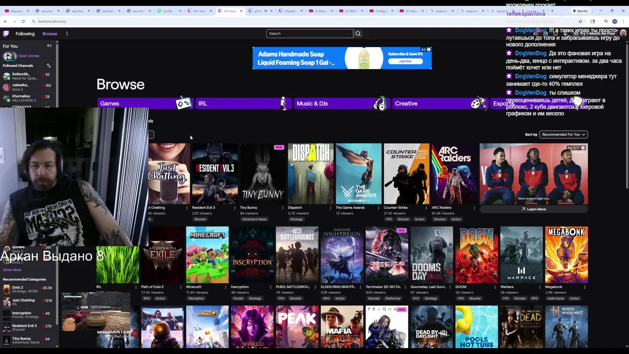629x354 pixels.
Task: Open the Following tab in Twitch nav
Action: pos(25,33)
